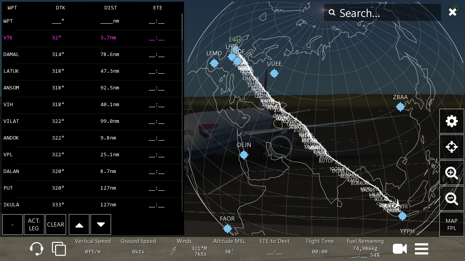Image resolution: width=465 pixels, height=261 pixels.
Task: Click the ETE to Dest readout
Action: 275,246
